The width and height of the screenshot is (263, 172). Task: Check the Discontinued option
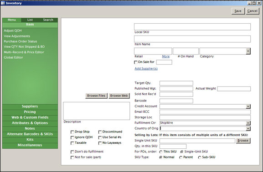(100, 132)
